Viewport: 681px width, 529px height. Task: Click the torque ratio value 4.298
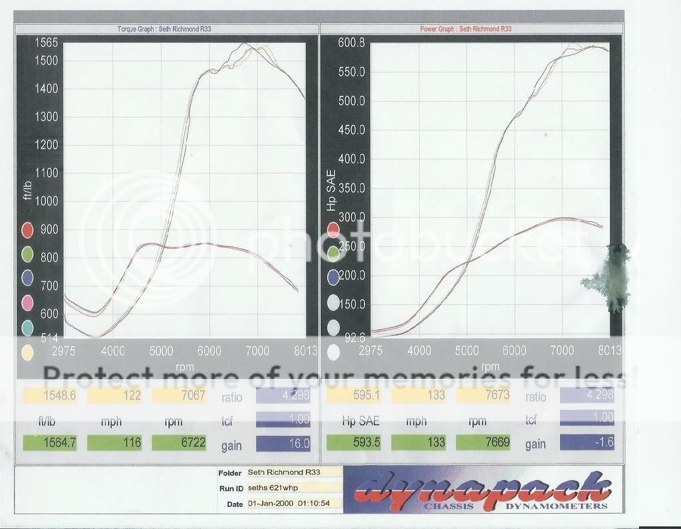[x=284, y=395]
